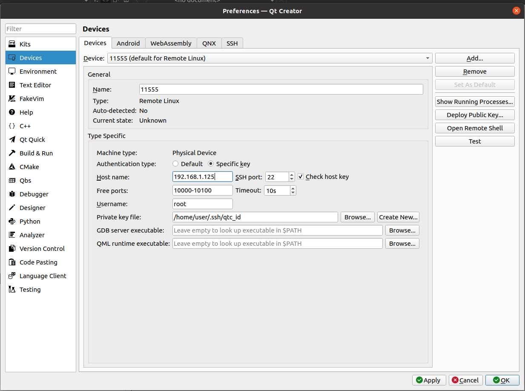Open the Kits settings icon
The width and height of the screenshot is (525, 391).
click(12, 44)
